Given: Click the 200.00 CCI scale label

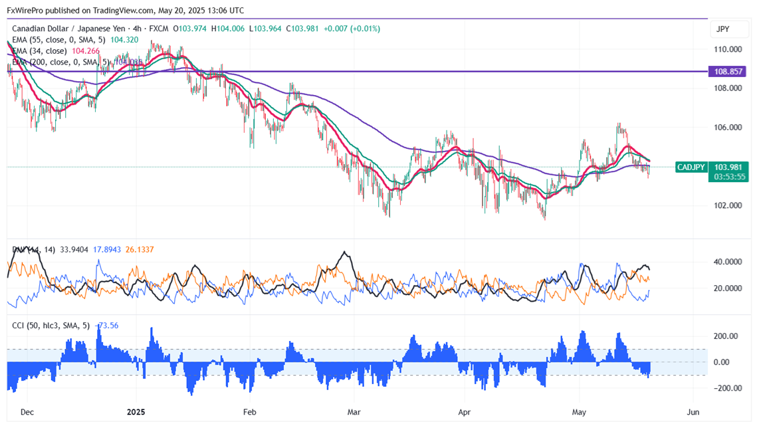Looking at the screenshot, I should click(726, 336).
